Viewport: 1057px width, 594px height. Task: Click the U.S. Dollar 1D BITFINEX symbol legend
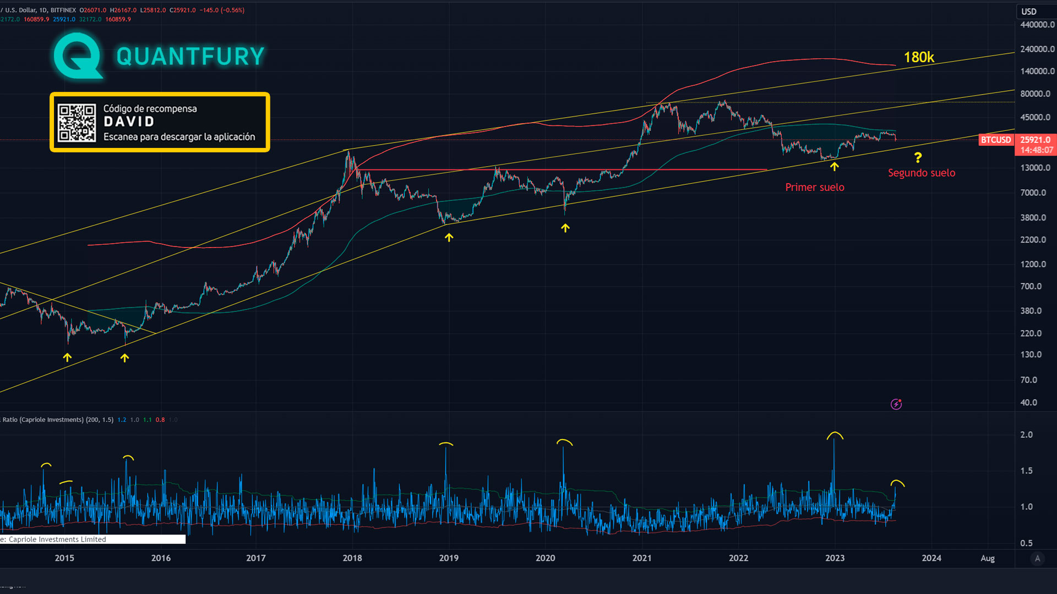coord(39,10)
